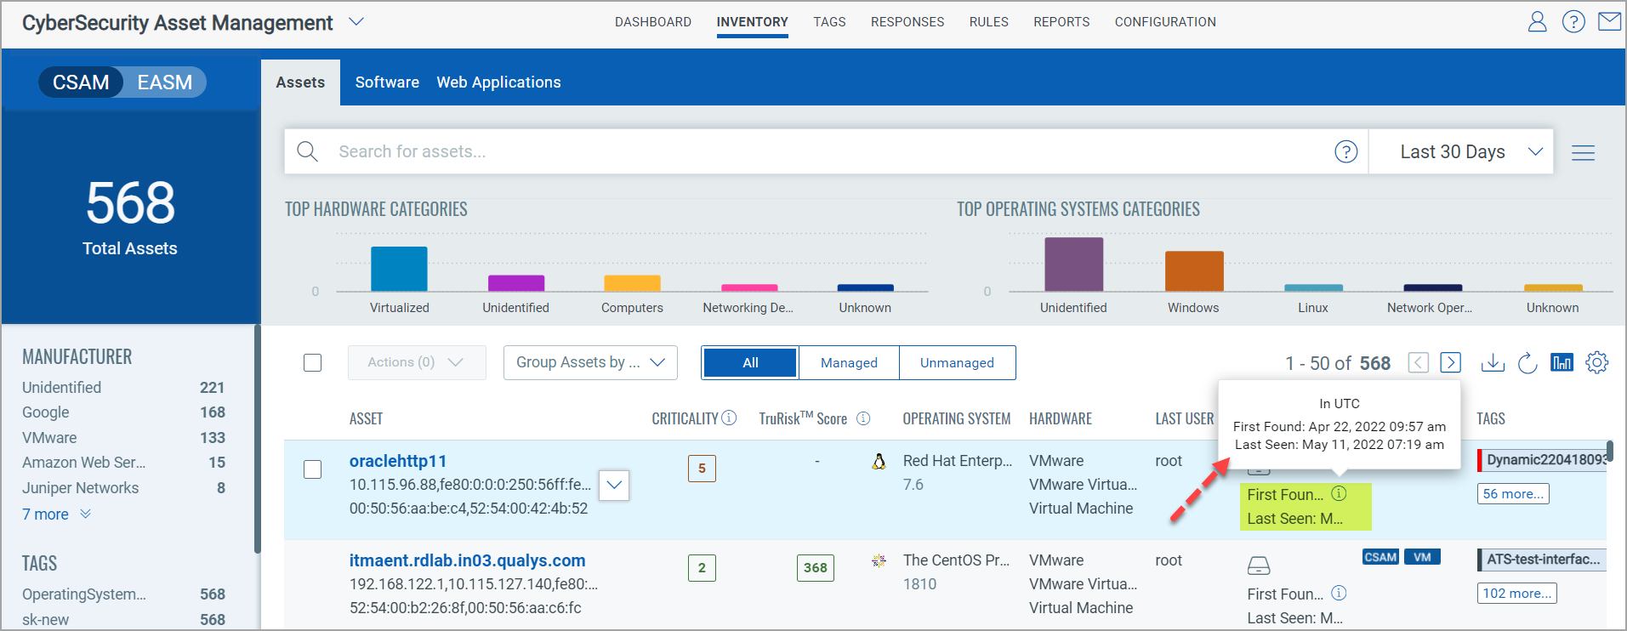Expand the oraclehttp11 quick actions chevron

pos(614,486)
